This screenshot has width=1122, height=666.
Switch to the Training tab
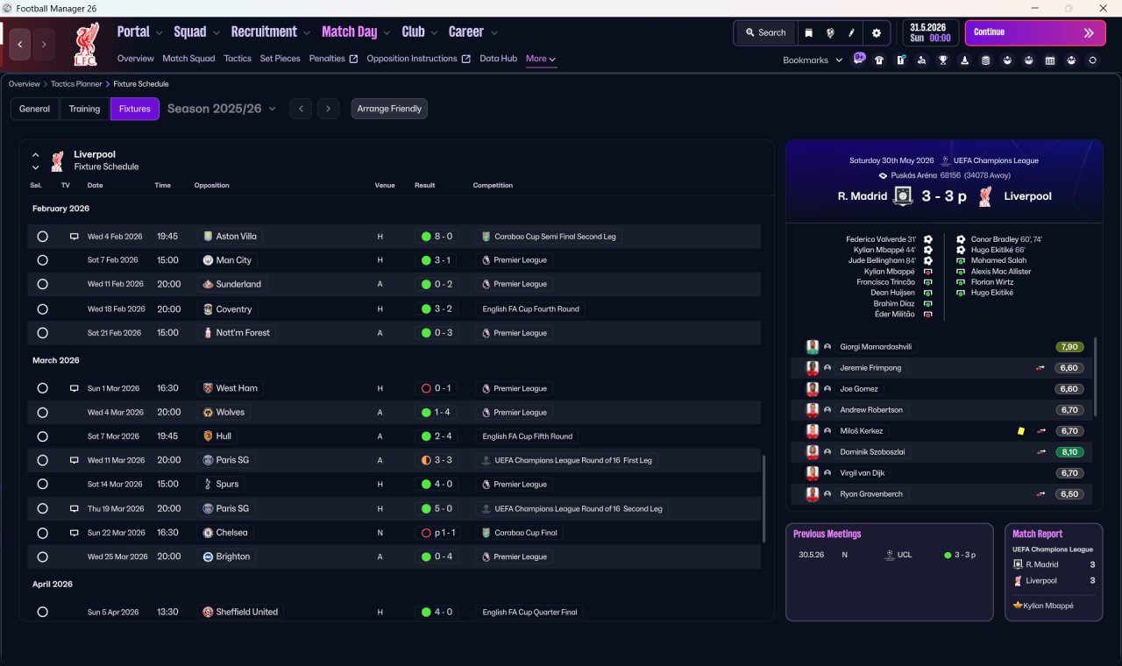tap(84, 109)
